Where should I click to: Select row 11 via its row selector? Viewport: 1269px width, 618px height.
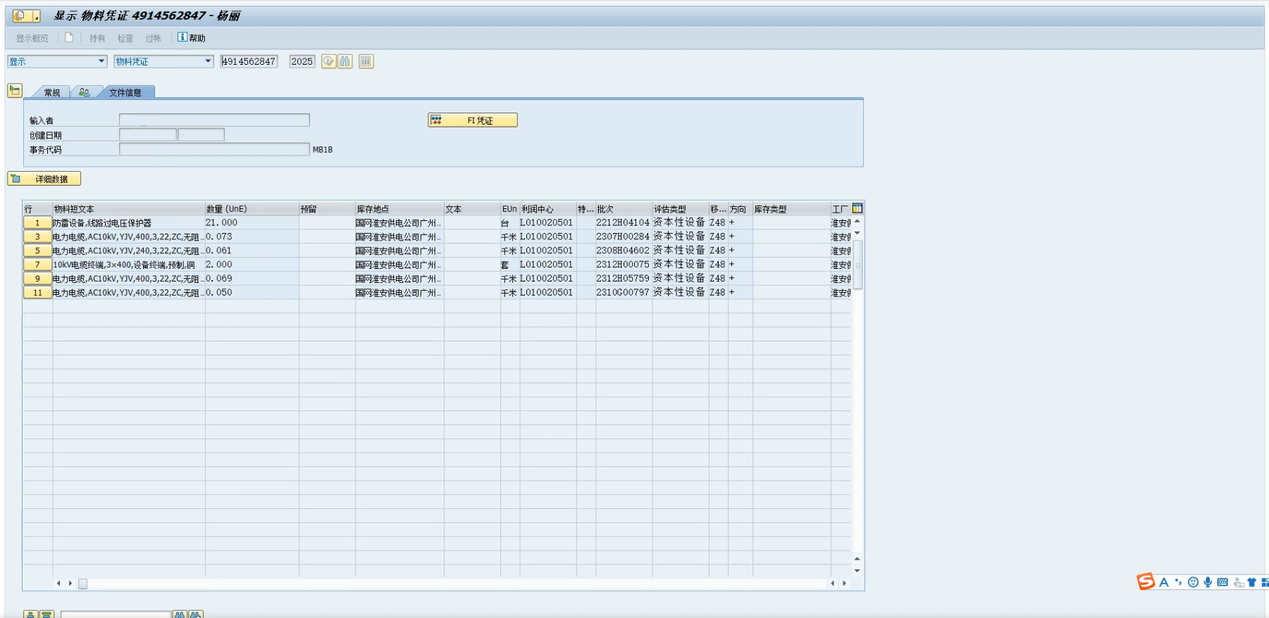(37, 293)
